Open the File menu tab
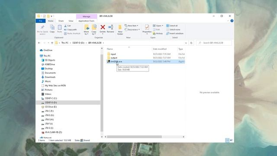 tap(41, 21)
